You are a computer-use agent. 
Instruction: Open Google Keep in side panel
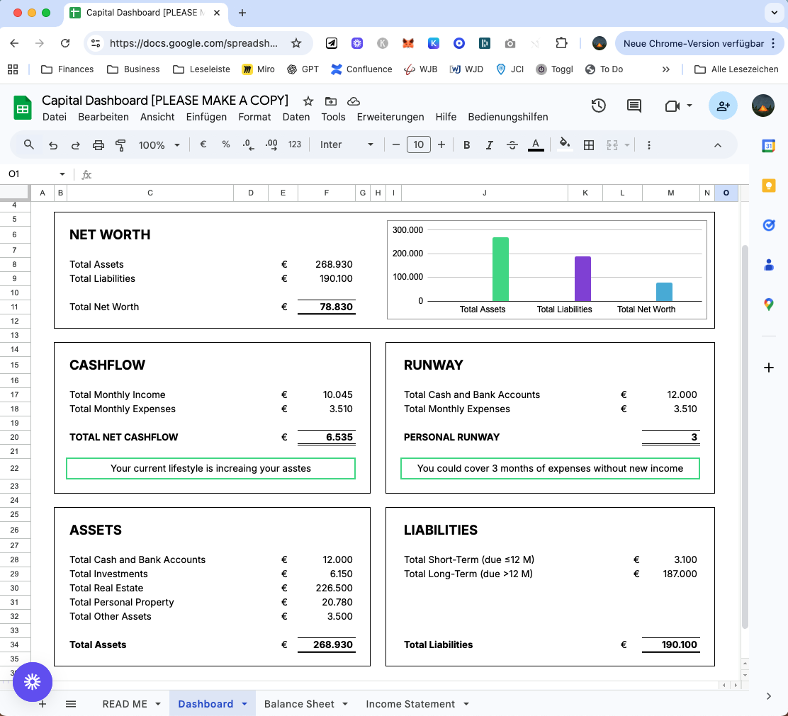(768, 186)
